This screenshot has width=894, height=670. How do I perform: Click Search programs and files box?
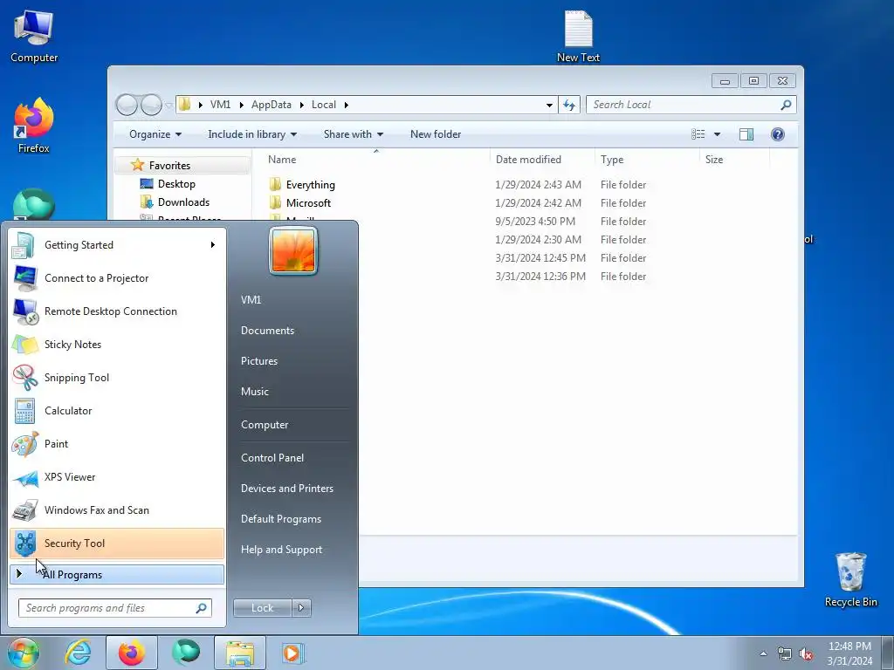pyautogui.click(x=115, y=608)
